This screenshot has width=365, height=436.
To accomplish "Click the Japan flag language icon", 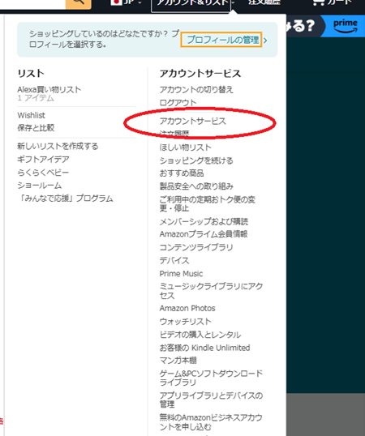I will [116, 2].
